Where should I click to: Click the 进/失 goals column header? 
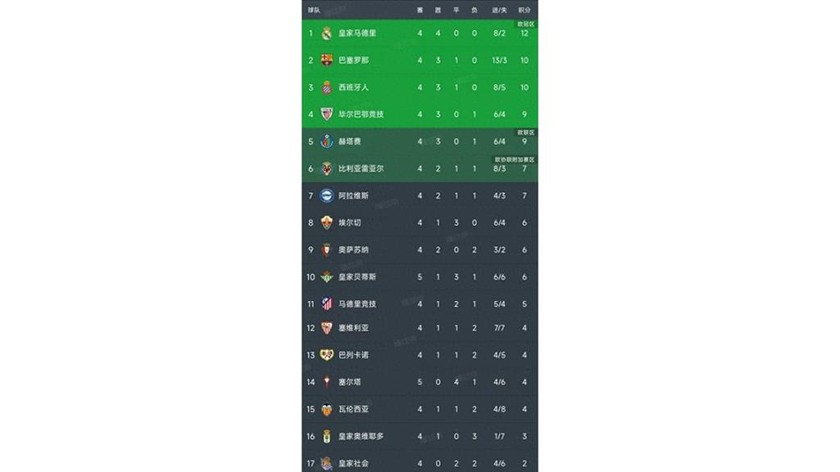pos(499,10)
